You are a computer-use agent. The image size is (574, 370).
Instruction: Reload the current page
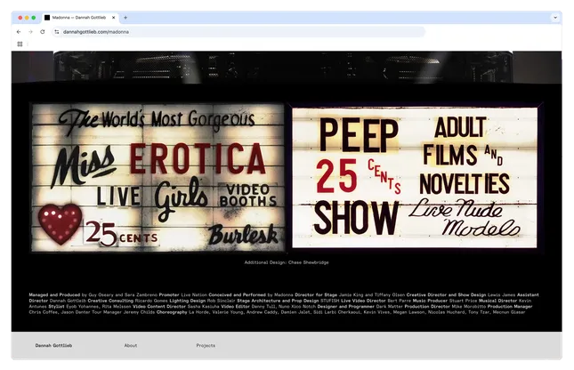pos(43,32)
